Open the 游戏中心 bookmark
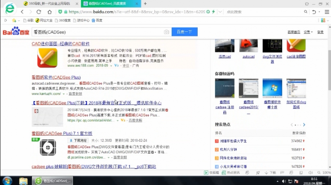Viewport: 331px width, 185px height. [81, 20]
